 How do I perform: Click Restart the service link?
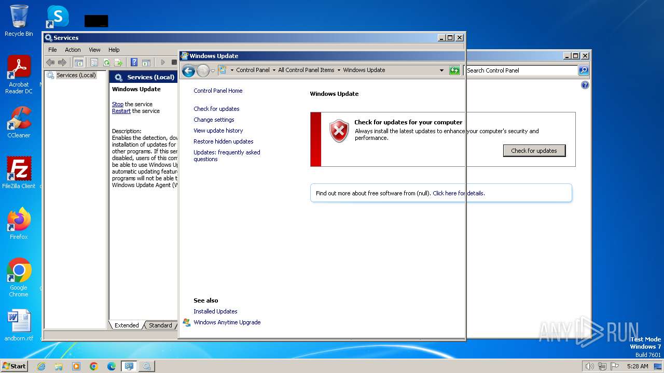pyautogui.click(x=121, y=111)
